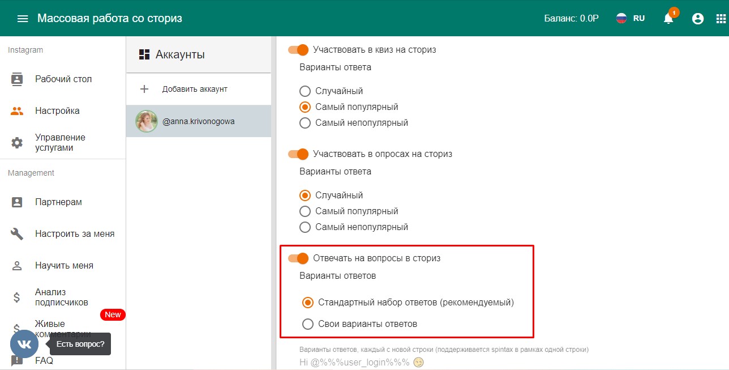
Task: Open notifications bell icon
Action: pyautogui.click(x=668, y=18)
